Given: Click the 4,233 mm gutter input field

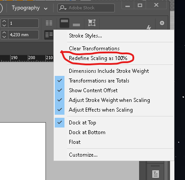Looking at the screenshot, I should coord(23,35).
